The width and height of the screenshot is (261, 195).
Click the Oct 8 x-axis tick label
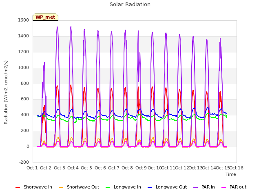127,168
